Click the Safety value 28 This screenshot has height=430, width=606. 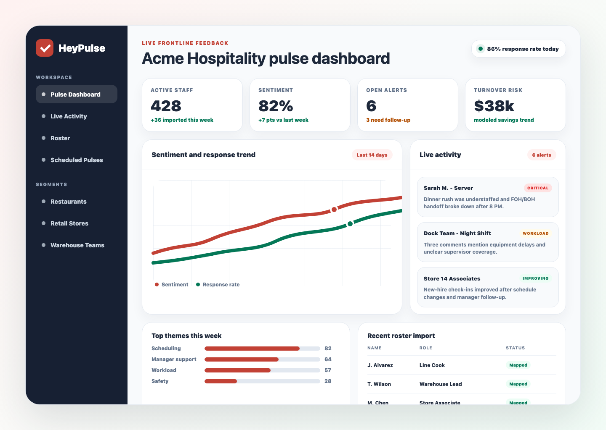328,381
